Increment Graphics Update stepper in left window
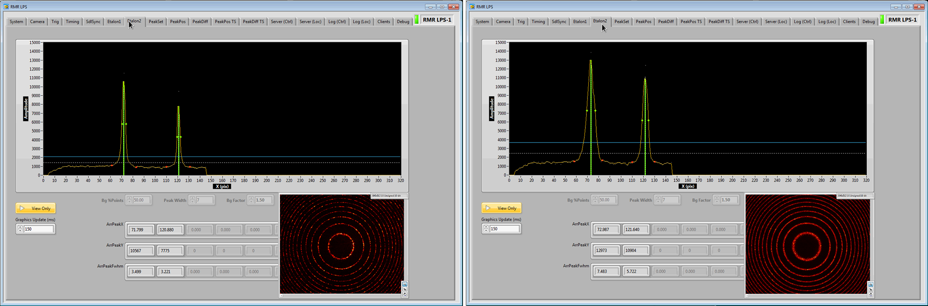 coord(20,227)
